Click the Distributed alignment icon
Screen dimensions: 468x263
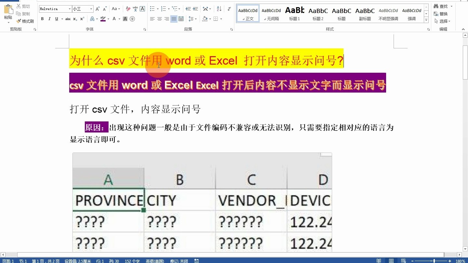click(181, 19)
